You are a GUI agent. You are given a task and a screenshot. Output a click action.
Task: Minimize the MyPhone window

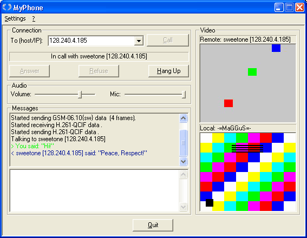pos(279,8)
